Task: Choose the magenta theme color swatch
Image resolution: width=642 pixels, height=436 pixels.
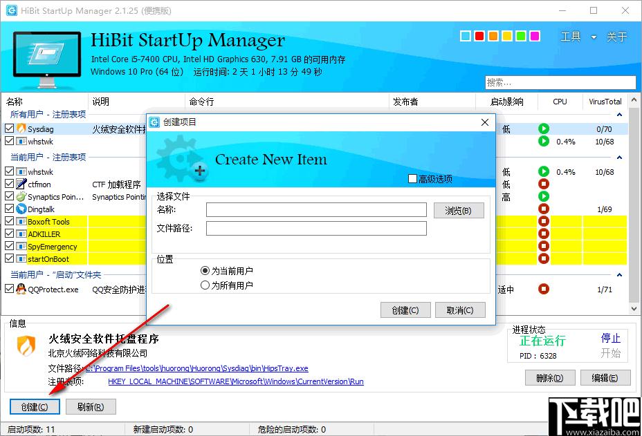Action: click(x=534, y=37)
